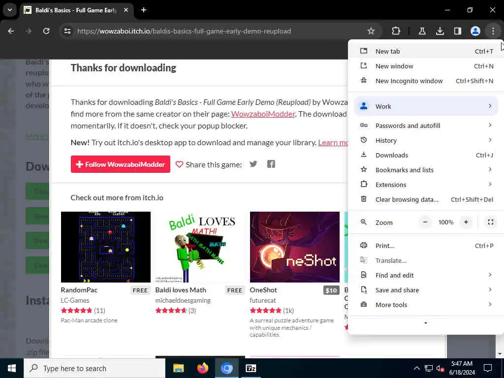This screenshot has width=504, height=378.
Task: Show hidden system tray icons
Action: 416,368
